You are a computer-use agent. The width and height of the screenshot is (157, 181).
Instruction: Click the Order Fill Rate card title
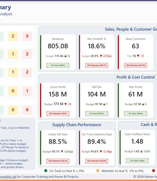coord(58,134)
